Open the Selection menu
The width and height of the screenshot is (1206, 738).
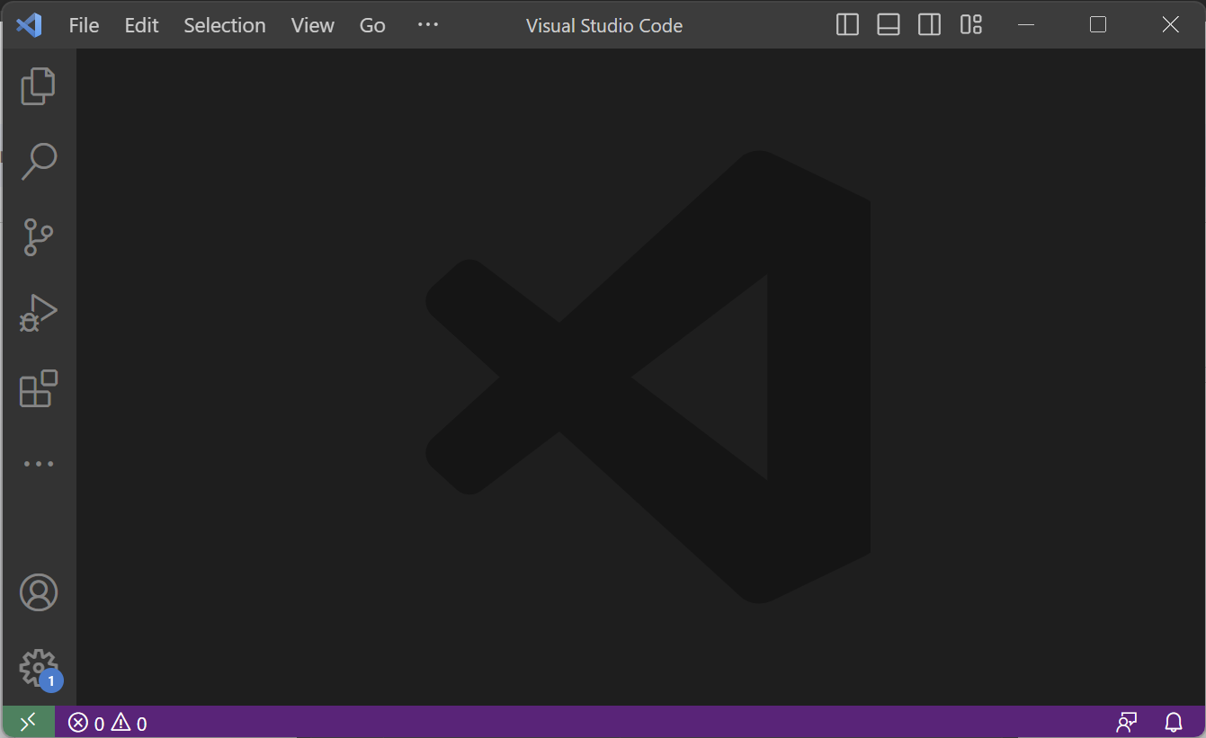point(225,25)
